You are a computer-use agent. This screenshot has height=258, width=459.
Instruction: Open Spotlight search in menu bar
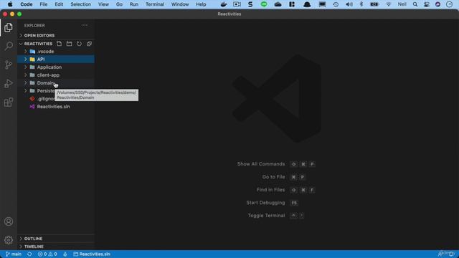tap(415, 4)
